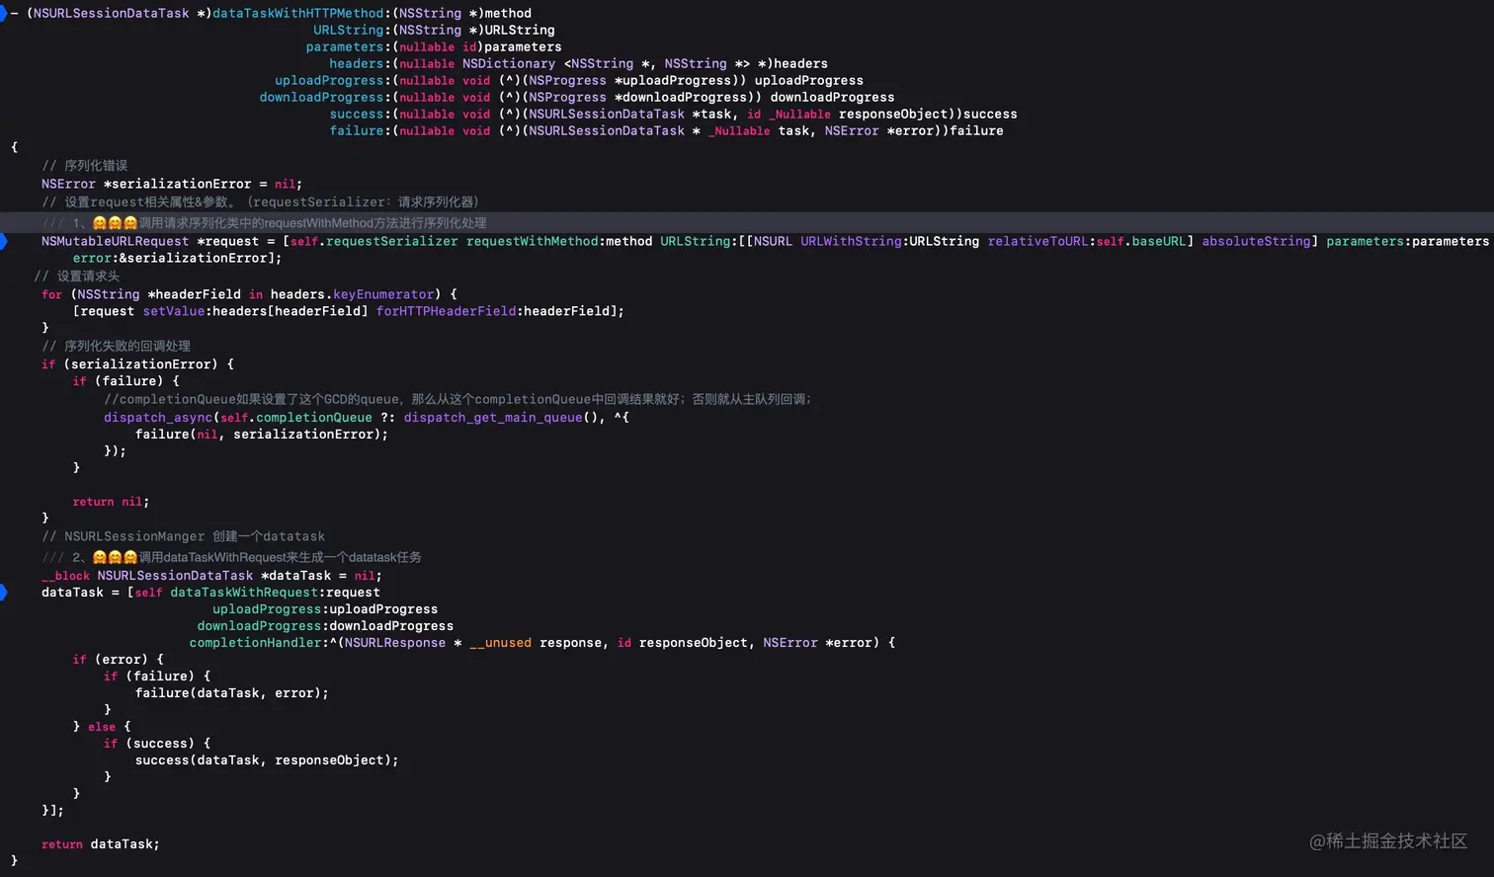1494x877 pixels.
Task: Click the 'return dataTask;' statement
Action: coord(100,844)
